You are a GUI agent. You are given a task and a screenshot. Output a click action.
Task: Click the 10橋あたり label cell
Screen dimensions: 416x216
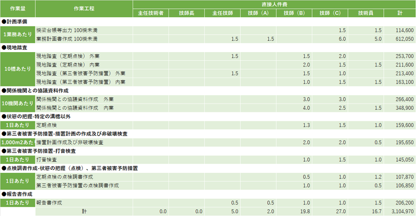18,69
